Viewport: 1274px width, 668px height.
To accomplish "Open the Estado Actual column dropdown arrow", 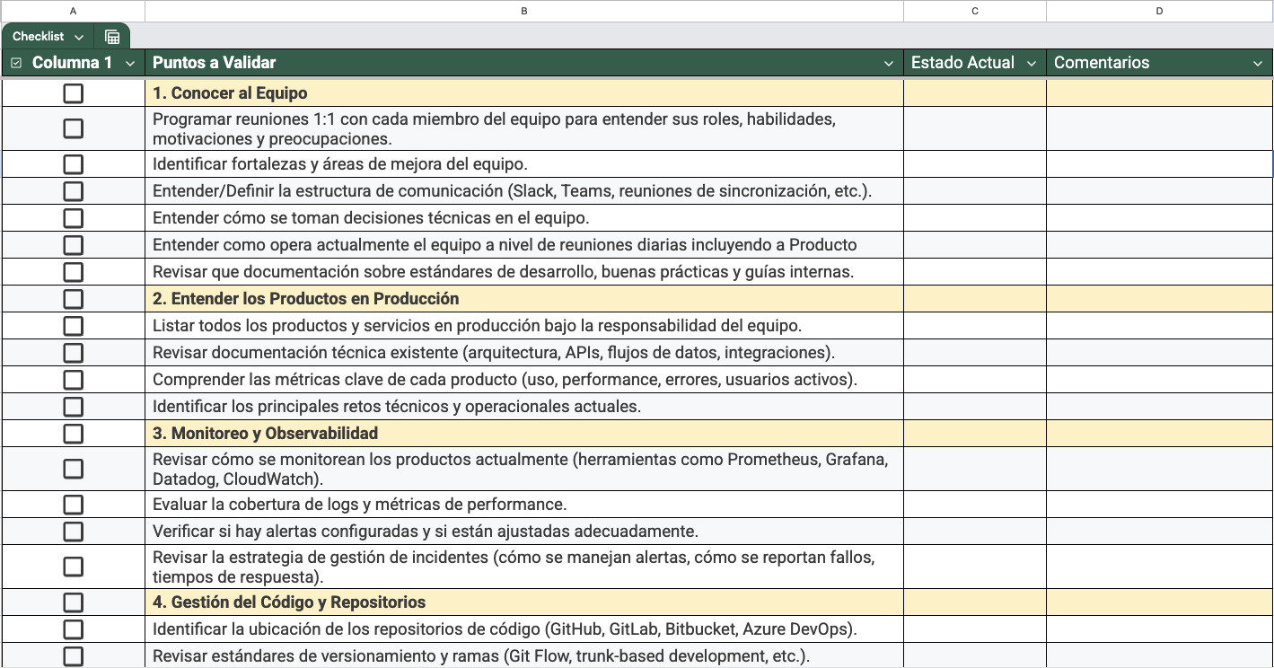I will pos(1031,63).
